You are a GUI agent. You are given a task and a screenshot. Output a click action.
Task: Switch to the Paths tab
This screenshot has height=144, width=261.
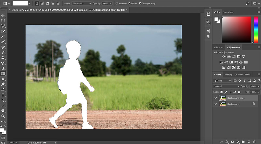247,75
